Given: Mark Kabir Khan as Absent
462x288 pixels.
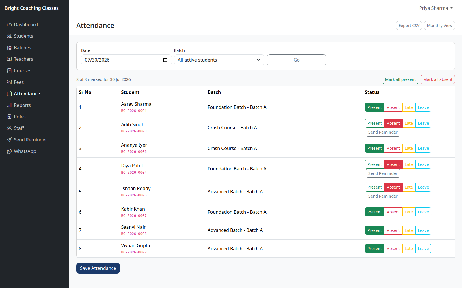Looking at the screenshot, I should click(x=393, y=212).
